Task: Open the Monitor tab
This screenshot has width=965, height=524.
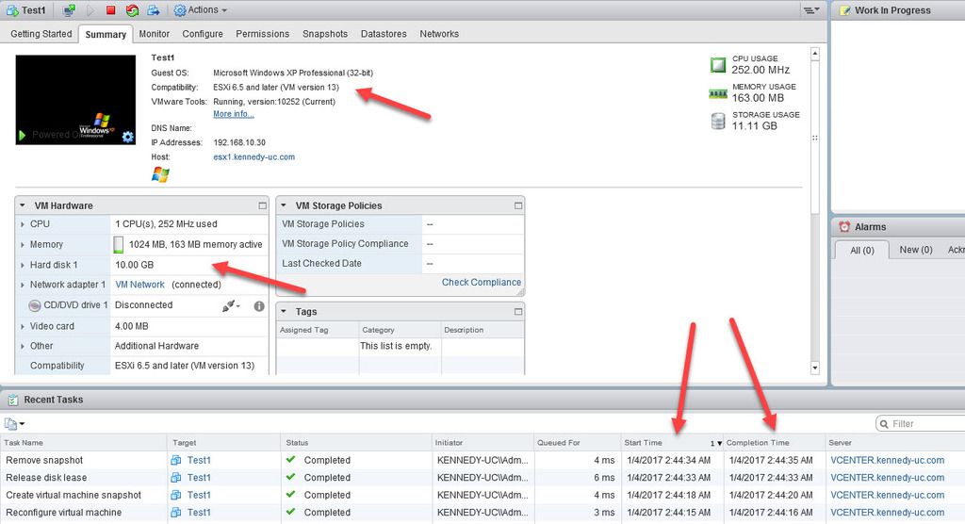Action: click(154, 34)
